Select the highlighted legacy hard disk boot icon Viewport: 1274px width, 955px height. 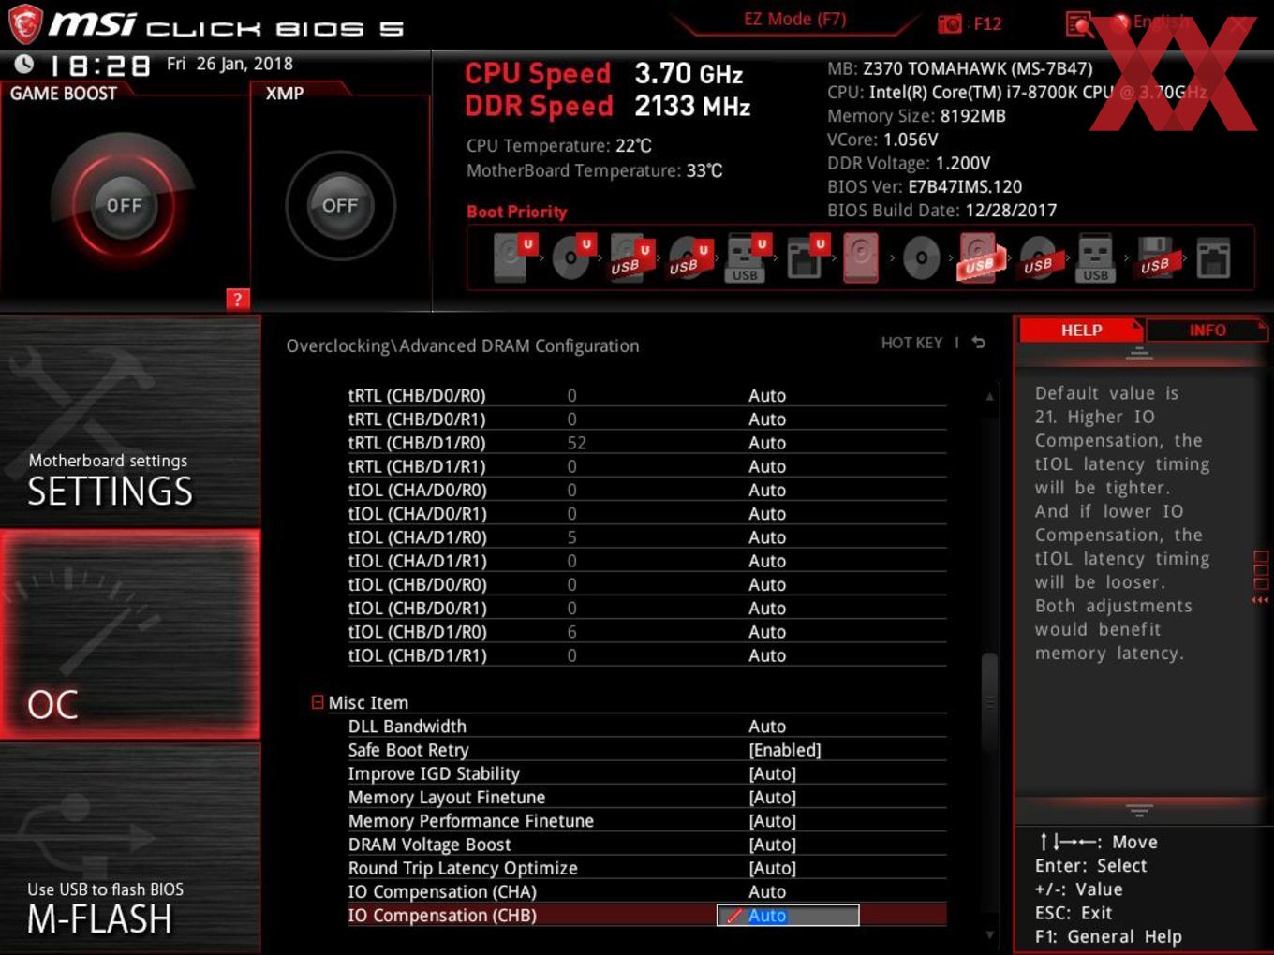click(x=862, y=257)
